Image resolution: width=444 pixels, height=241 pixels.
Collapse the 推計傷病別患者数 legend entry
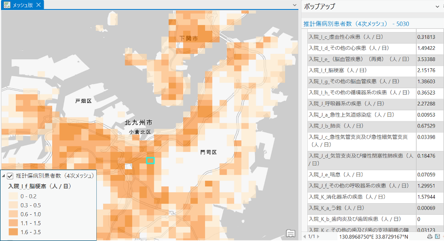(x=4, y=175)
